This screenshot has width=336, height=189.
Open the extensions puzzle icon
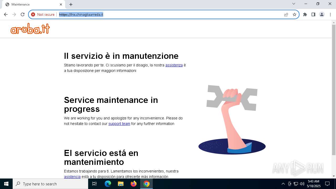tap(305, 14)
